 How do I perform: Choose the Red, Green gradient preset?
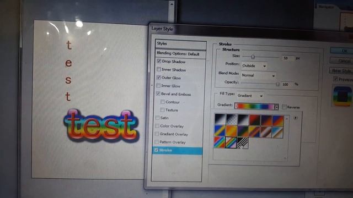coord(255,120)
